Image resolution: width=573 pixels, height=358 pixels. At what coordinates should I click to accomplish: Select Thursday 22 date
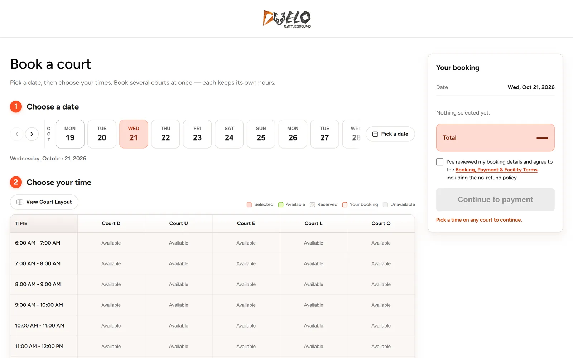(165, 134)
